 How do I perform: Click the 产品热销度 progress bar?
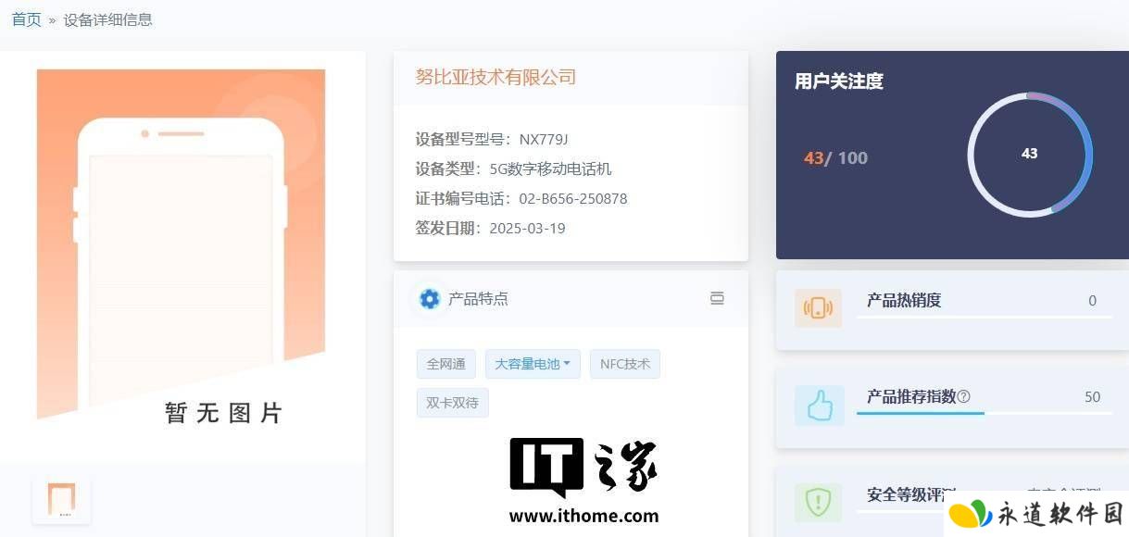pos(984,317)
